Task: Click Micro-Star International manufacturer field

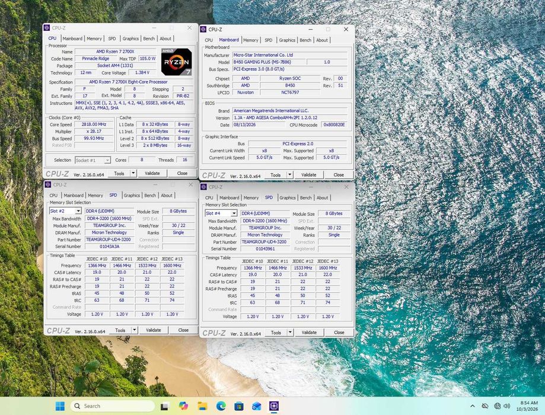Action: (x=289, y=55)
